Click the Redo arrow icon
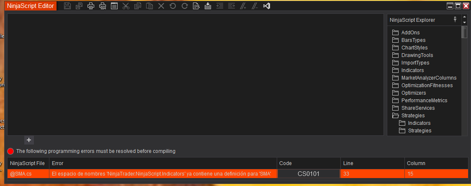Image resolution: width=471 pixels, height=186 pixels. point(185,6)
